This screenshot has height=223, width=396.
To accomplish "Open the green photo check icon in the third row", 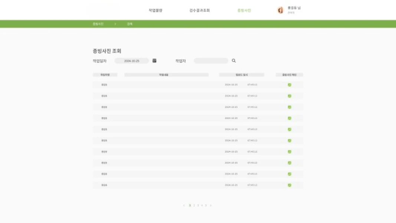I will coord(289,107).
